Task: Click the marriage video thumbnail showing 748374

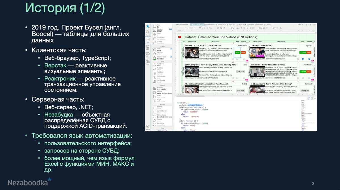Action: pyautogui.click(x=192, y=52)
